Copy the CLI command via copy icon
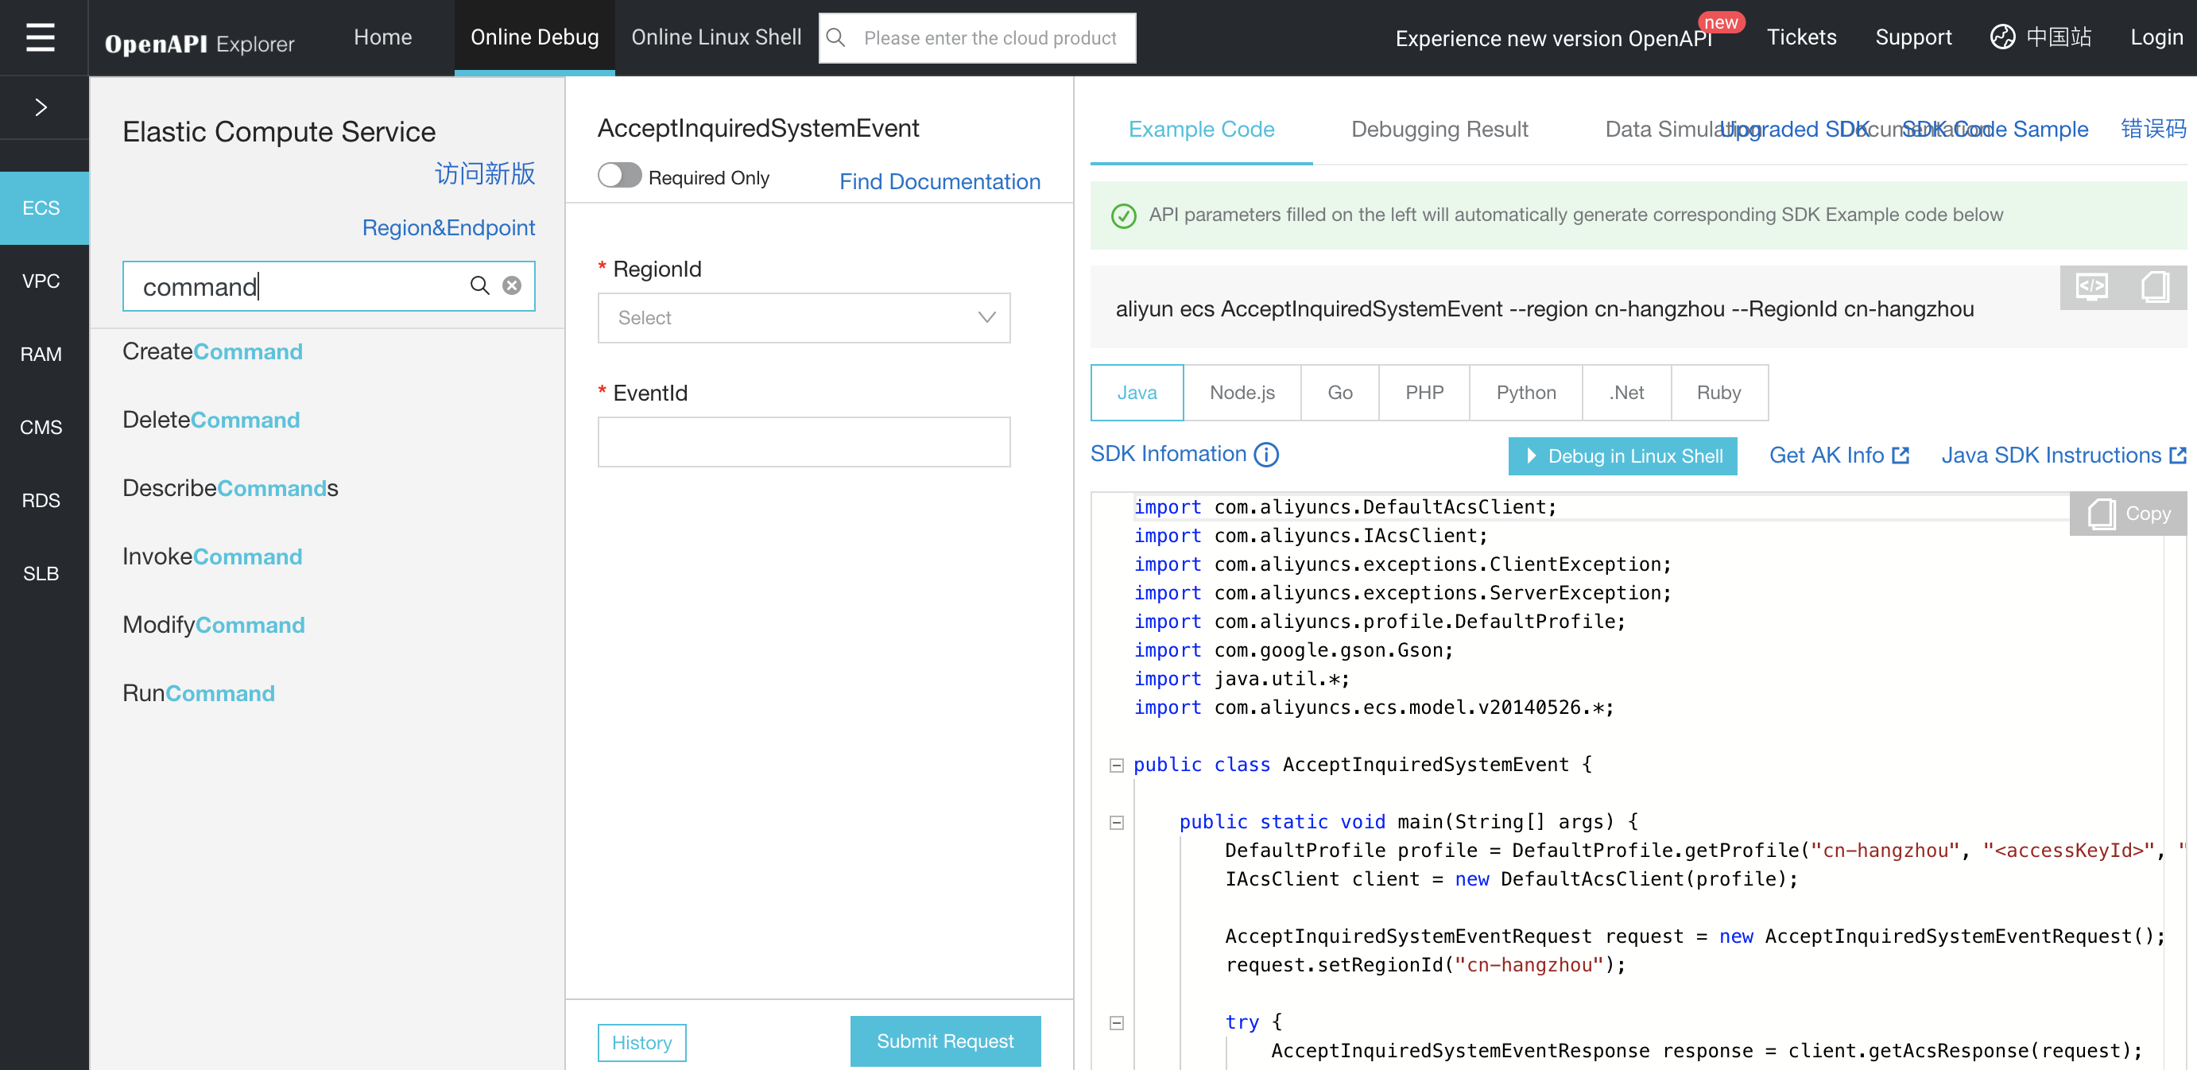 pyautogui.click(x=2155, y=287)
